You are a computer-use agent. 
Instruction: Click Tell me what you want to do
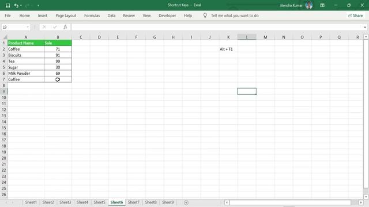point(235,16)
